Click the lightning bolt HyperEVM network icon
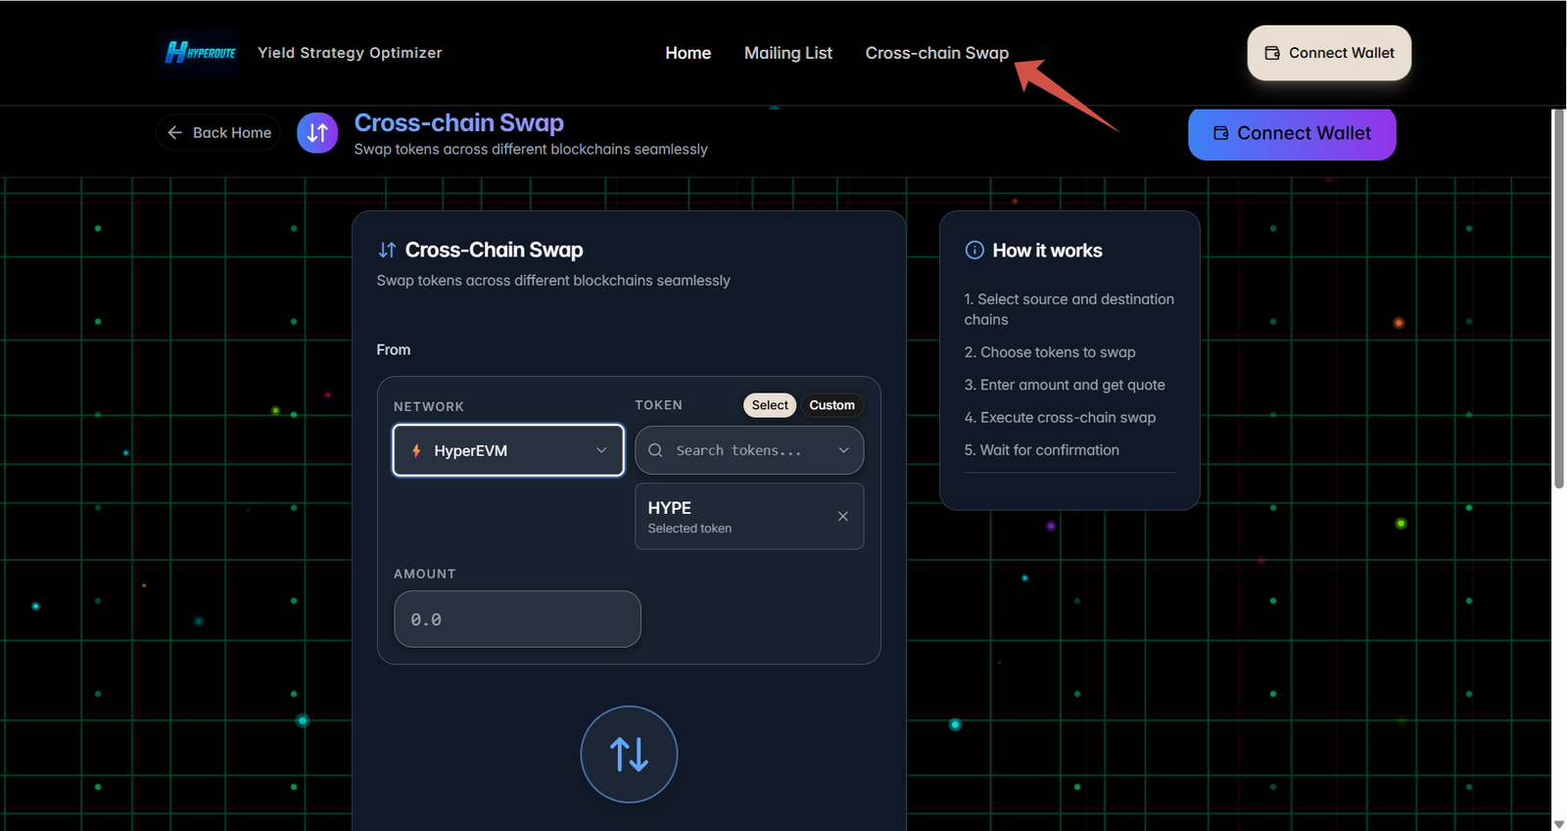This screenshot has width=1567, height=831. pos(416,451)
